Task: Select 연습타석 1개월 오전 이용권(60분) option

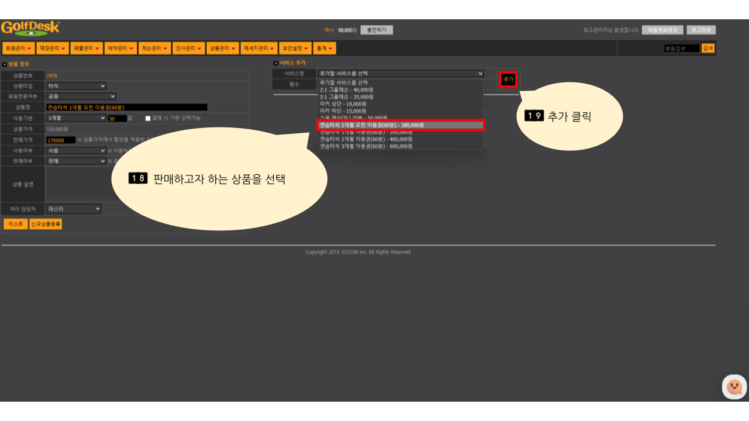Action: [401, 125]
